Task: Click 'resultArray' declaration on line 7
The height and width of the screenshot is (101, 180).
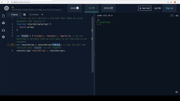Action: click(28, 45)
